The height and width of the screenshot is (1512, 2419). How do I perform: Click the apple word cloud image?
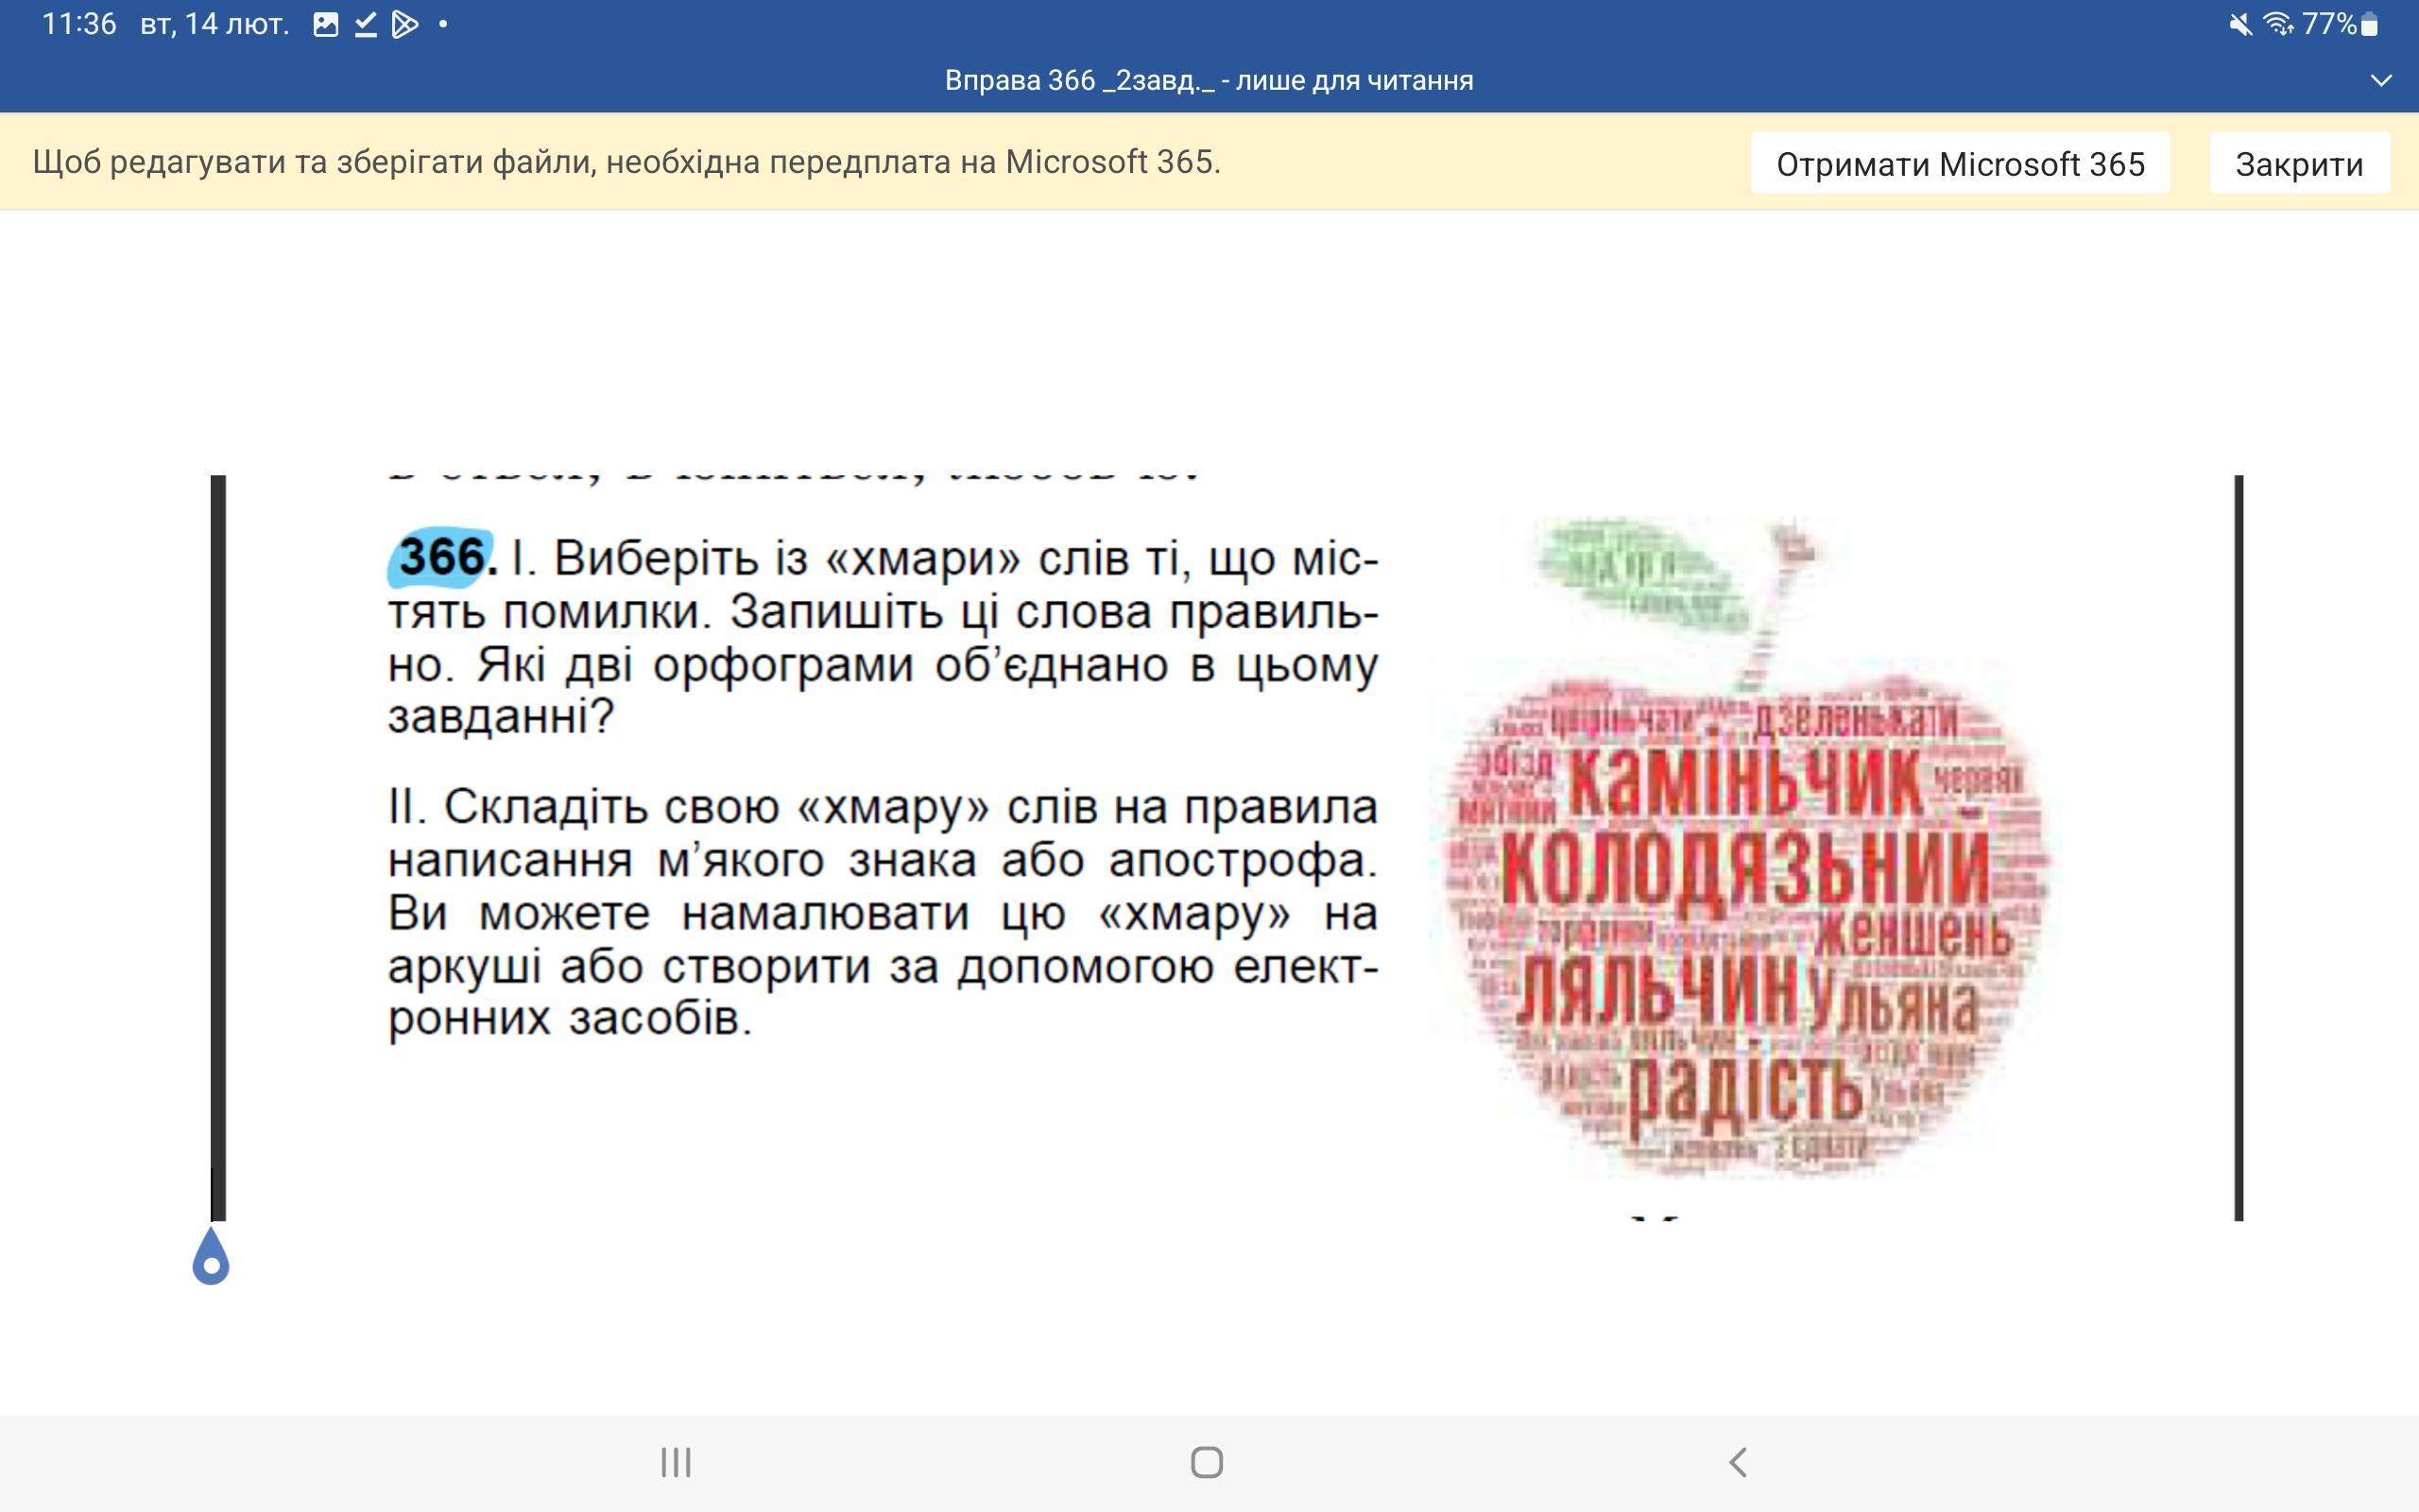click(1740, 850)
